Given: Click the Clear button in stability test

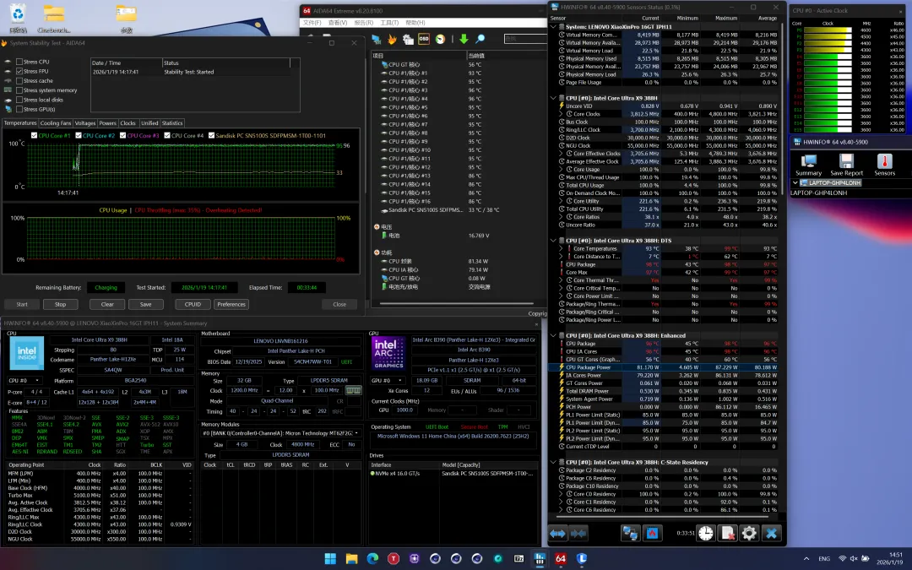Looking at the screenshot, I should click(x=107, y=304).
